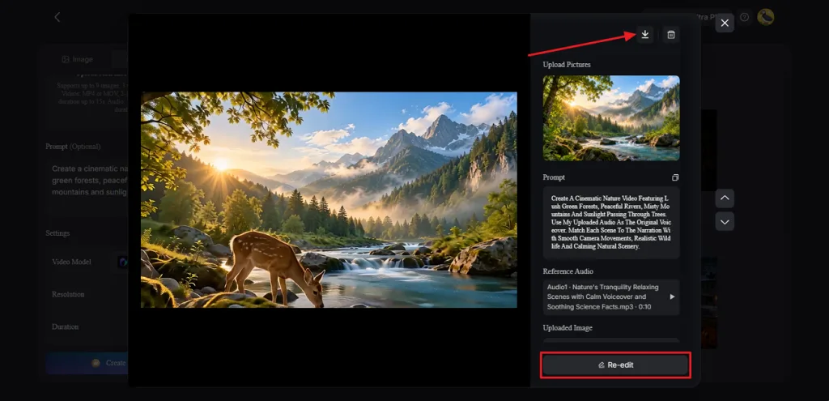This screenshot has width=829, height=401.
Task: Close the video preview dialog
Action: coord(725,23)
